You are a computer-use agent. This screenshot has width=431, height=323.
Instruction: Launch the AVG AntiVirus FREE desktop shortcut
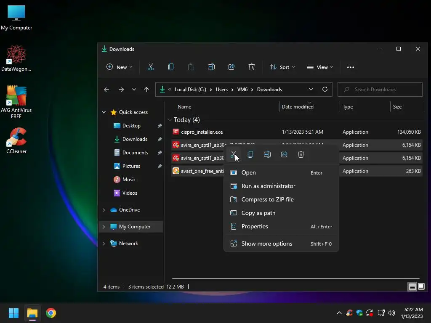(16, 102)
